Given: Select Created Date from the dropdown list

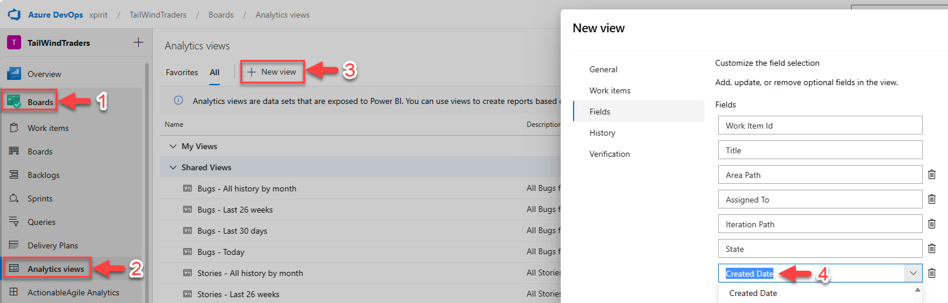Looking at the screenshot, I should [x=753, y=293].
